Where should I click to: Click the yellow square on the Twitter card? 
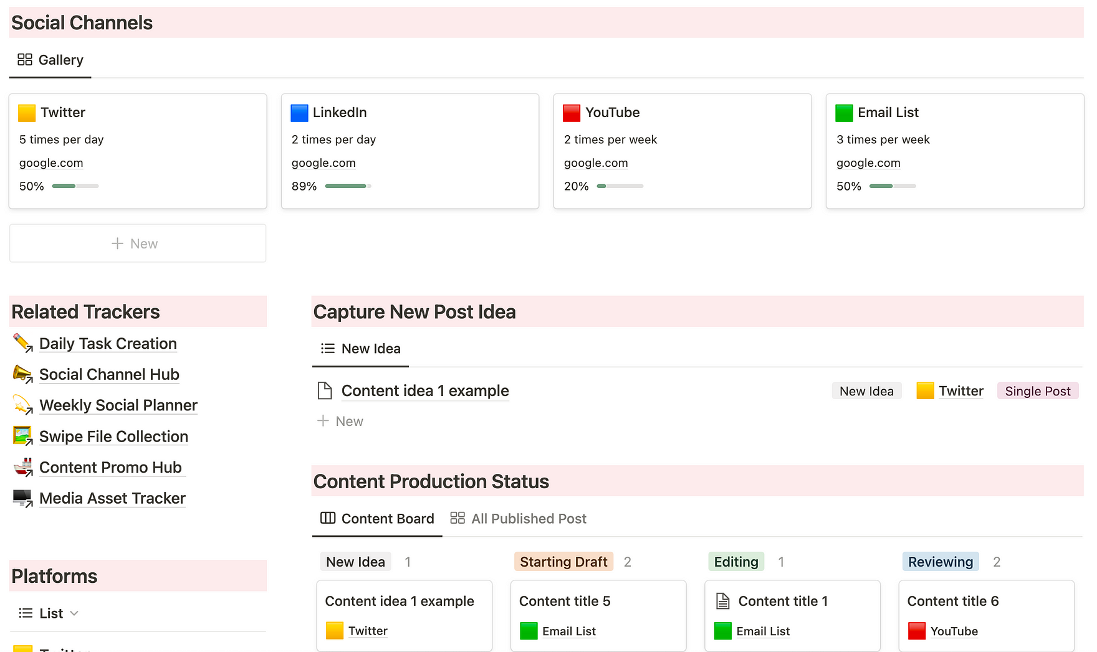click(x=27, y=113)
